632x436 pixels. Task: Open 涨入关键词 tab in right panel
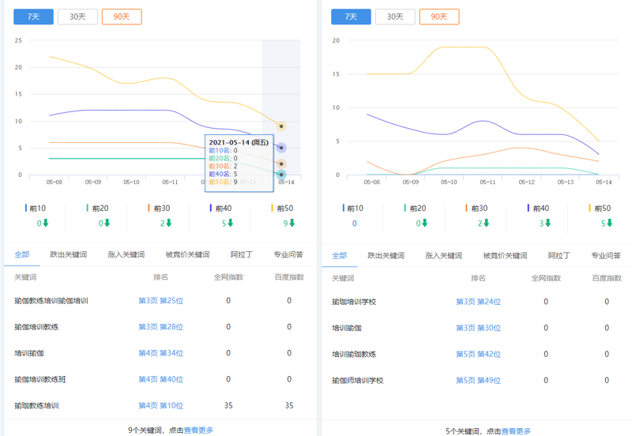tap(443, 256)
